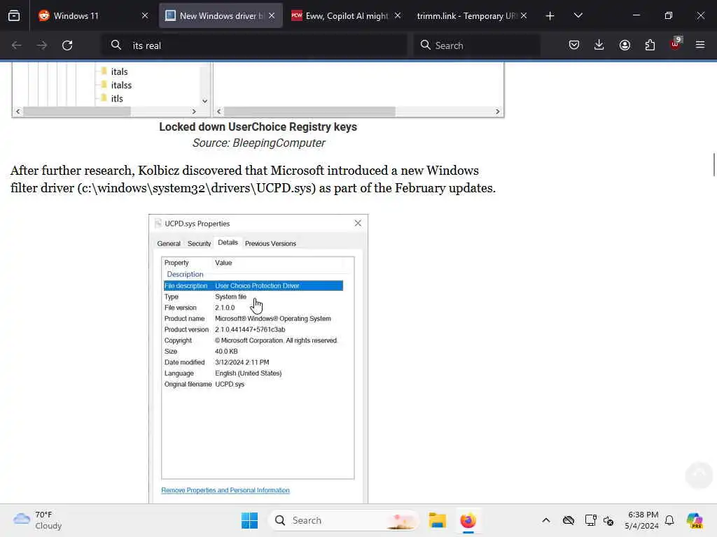Click the Original filename UCPD.sys value
The height and width of the screenshot is (537, 717).
click(230, 385)
